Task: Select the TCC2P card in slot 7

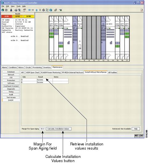Action: (80, 38)
